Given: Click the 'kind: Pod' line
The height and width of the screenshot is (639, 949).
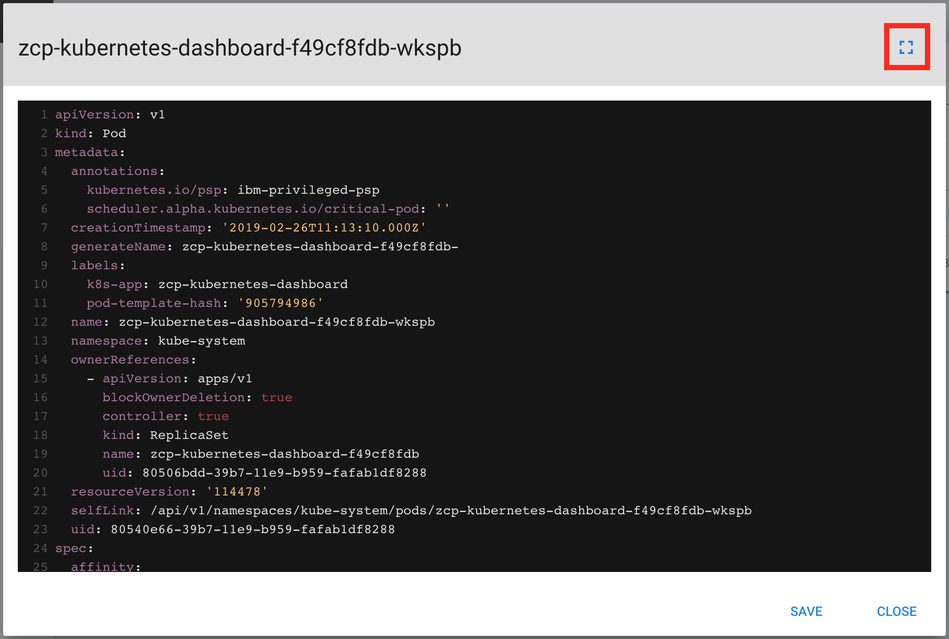Looking at the screenshot, I should [x=91, y=133].
